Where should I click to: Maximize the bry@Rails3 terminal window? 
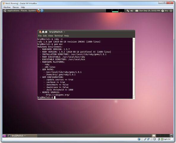click(x=46, y=32)
